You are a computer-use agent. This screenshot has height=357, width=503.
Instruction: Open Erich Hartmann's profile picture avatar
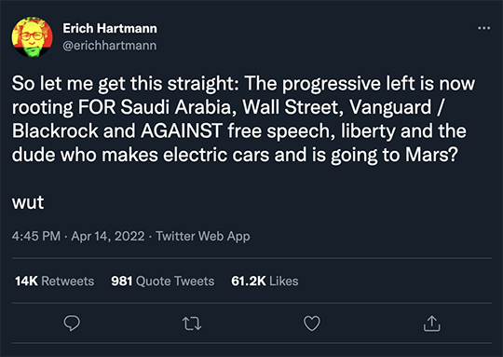[x=32, y=37]
